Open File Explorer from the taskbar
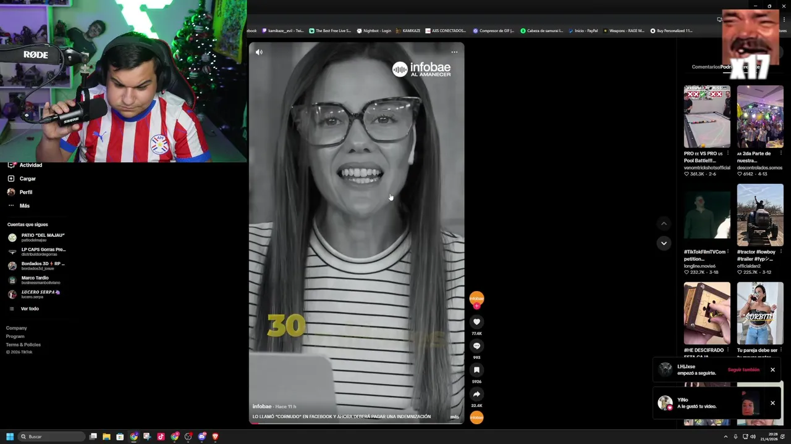 pos(106,437)
